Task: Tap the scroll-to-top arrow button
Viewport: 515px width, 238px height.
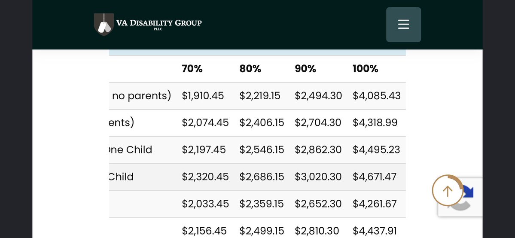Action: [447, 190]
